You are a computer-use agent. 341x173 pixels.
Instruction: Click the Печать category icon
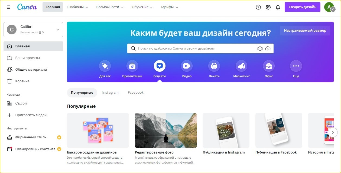click(x=214, y=66)
